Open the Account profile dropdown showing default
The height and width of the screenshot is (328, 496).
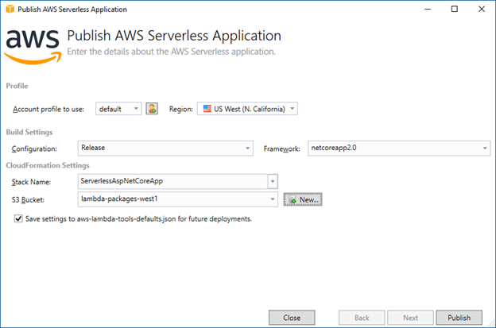[x=118, y=109]
